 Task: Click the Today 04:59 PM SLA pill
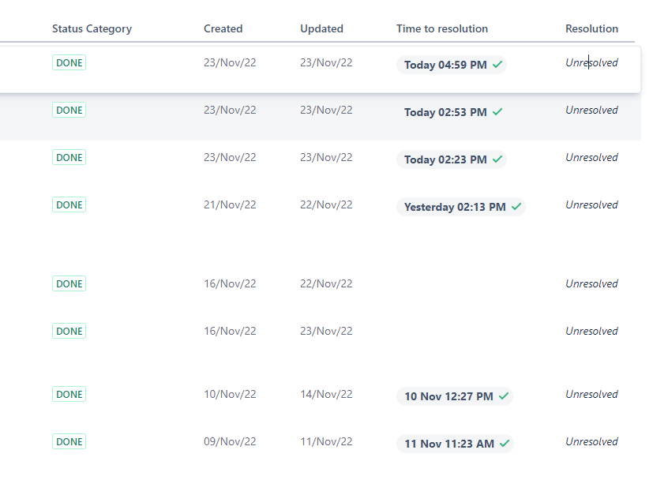click(x=445, y=65)
